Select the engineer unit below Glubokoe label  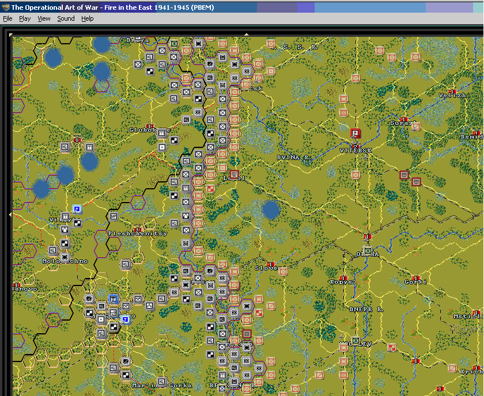(162, 133)
